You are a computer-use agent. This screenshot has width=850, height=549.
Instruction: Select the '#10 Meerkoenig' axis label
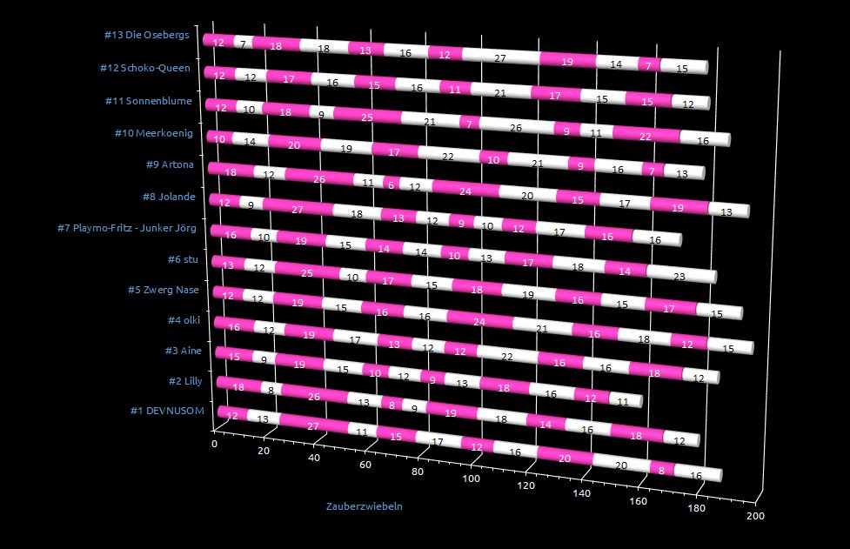pyautogui.click(x=153, y=133)
